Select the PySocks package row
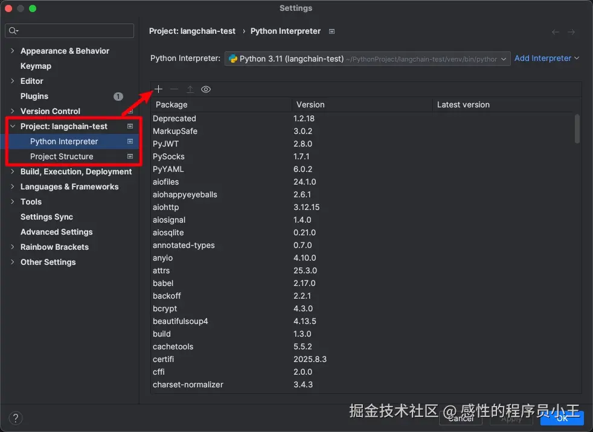 [x=362, y=156]
